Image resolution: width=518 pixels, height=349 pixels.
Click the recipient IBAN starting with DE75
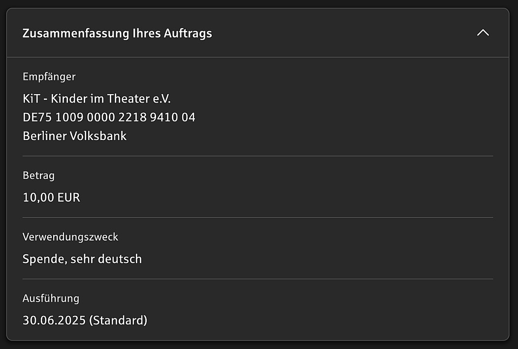[109, 117]
